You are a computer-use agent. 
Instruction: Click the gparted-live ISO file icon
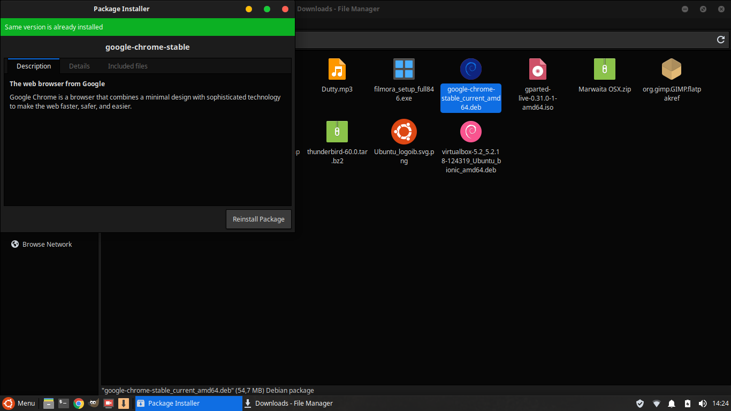pos(538,70)
